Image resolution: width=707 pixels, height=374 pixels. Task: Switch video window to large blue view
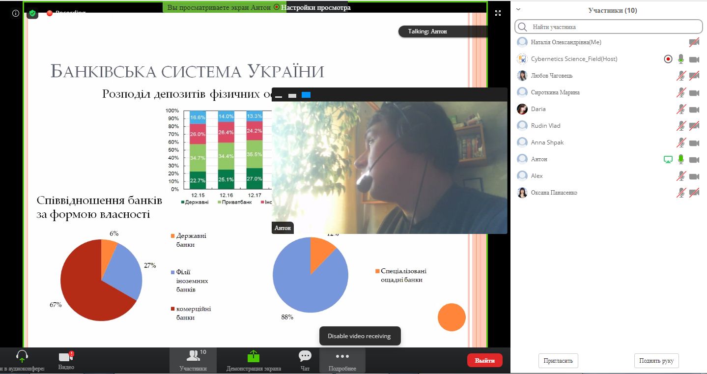[306, 95]
